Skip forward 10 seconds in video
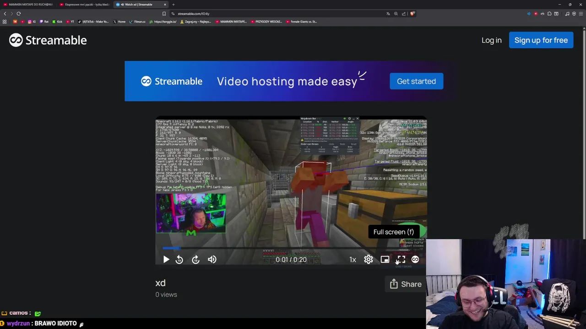586x329 pixels. tap(195, 260)
